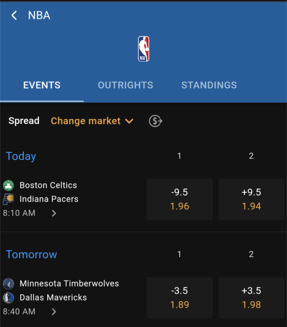The image size is (287, 327).
Task: Switch to the Standings tab
Action: (209, 85)
